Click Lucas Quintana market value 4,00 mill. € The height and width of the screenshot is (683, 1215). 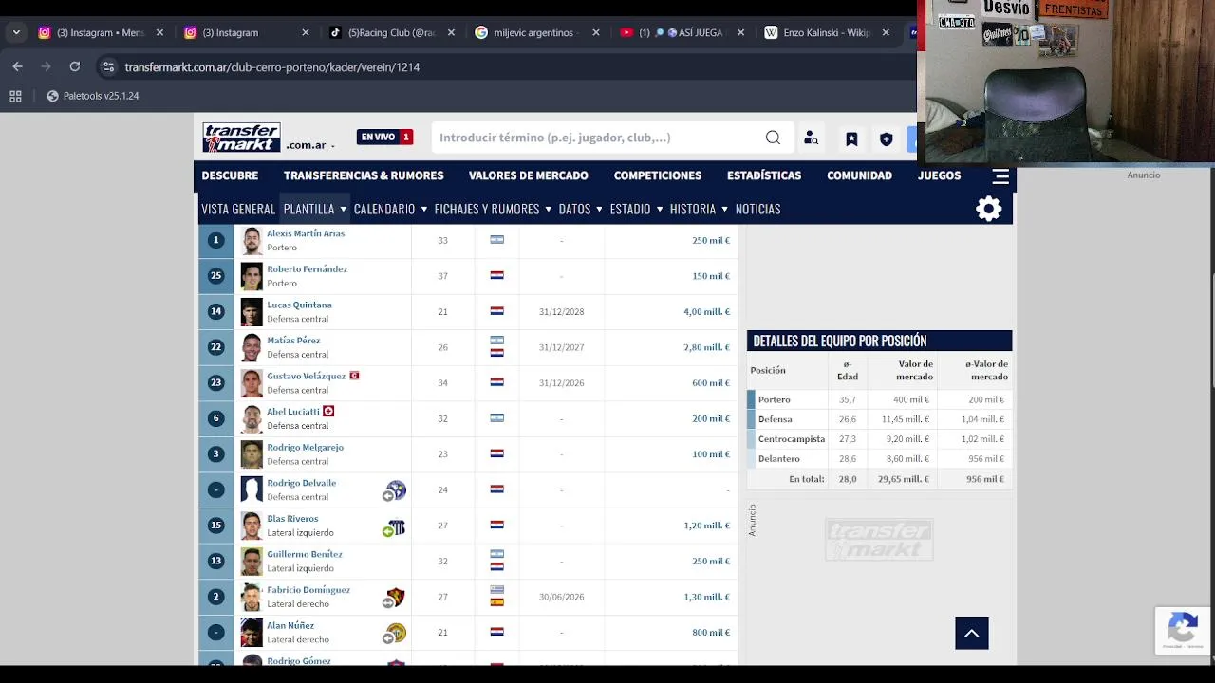pos(706,311)
